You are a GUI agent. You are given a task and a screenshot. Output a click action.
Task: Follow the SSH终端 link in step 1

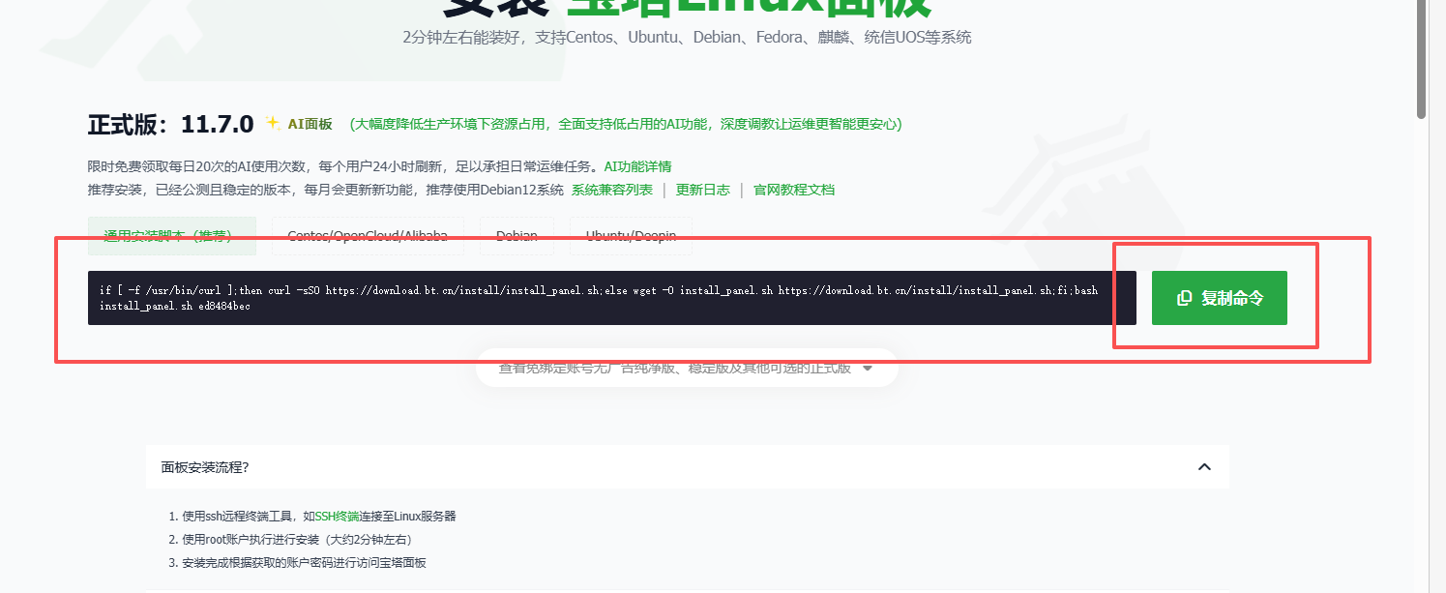339,517
